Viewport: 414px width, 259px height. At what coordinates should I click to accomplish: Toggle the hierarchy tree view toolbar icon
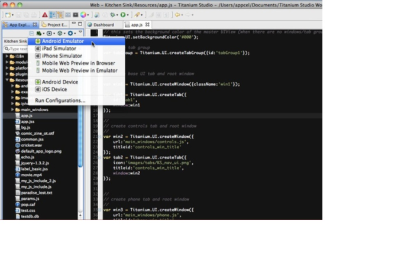(x=60, y=15)
